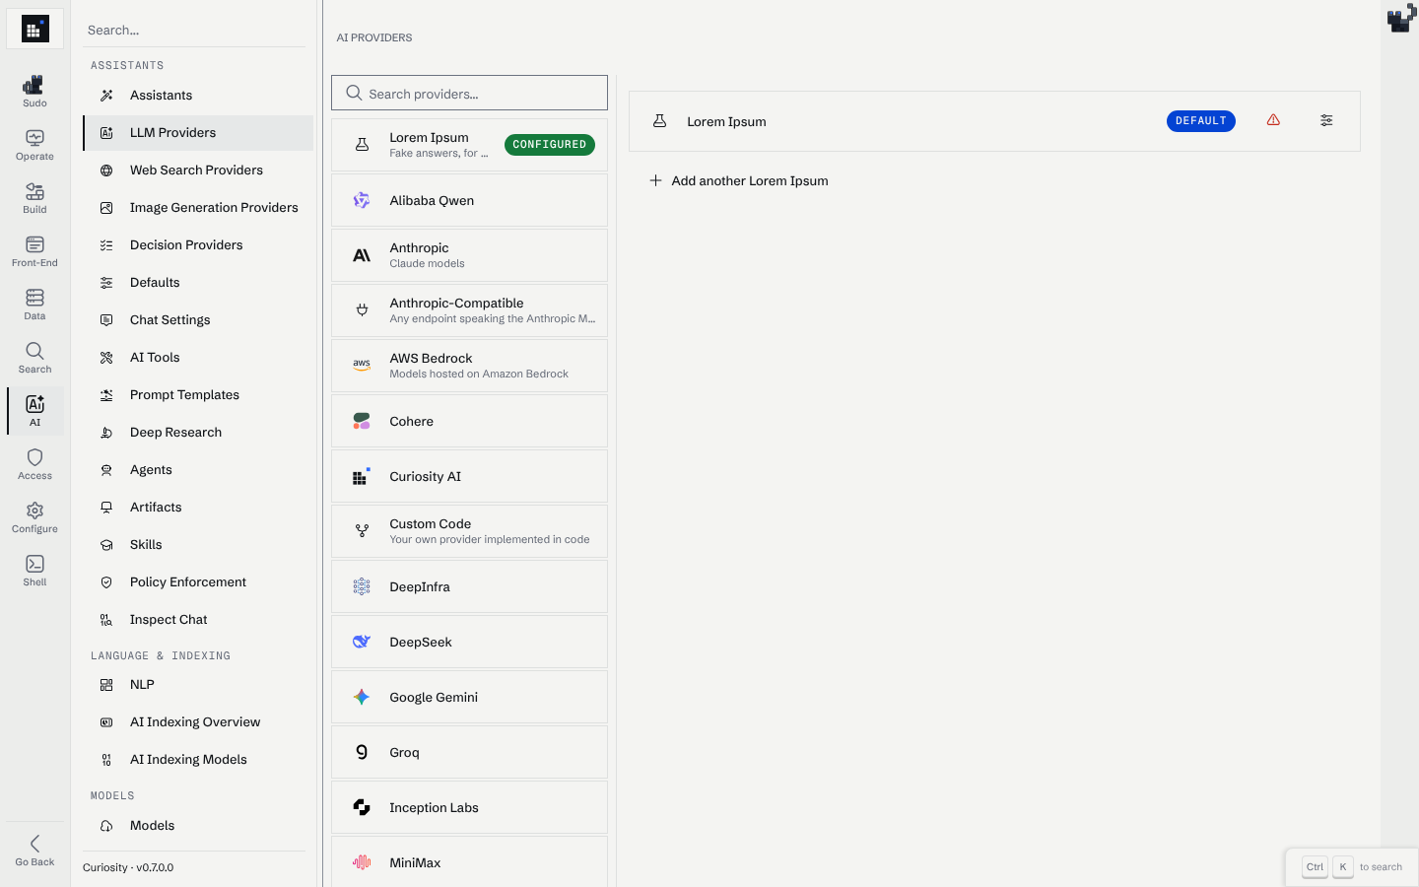Screen dimensions: 1419x887
Task: Navigate to Prompt Templates
Action: (x=198, y=395)
